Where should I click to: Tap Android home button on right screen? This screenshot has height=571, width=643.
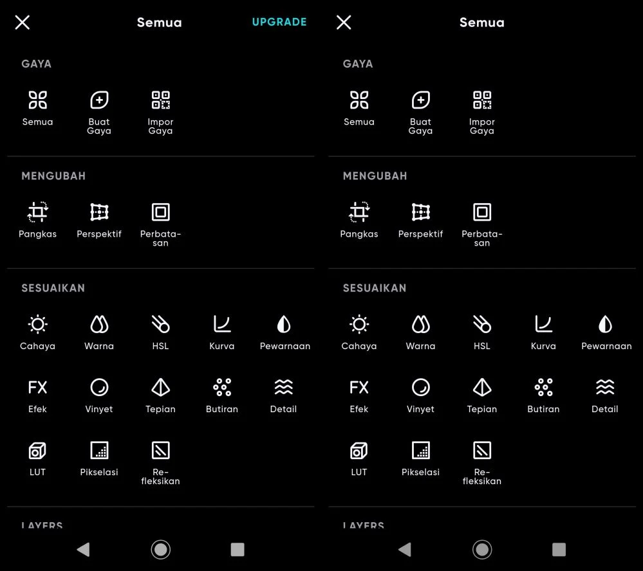[482, 549]
